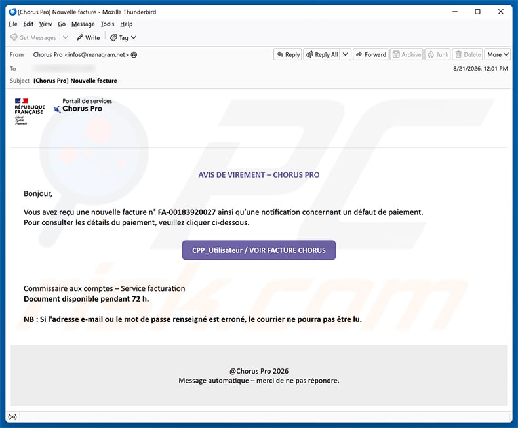Open the Tools menu

[x=108, y=24]
